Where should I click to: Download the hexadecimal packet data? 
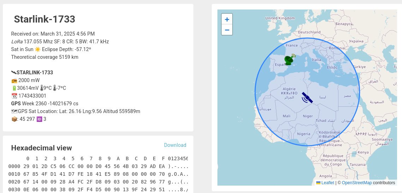coord(175,145)
